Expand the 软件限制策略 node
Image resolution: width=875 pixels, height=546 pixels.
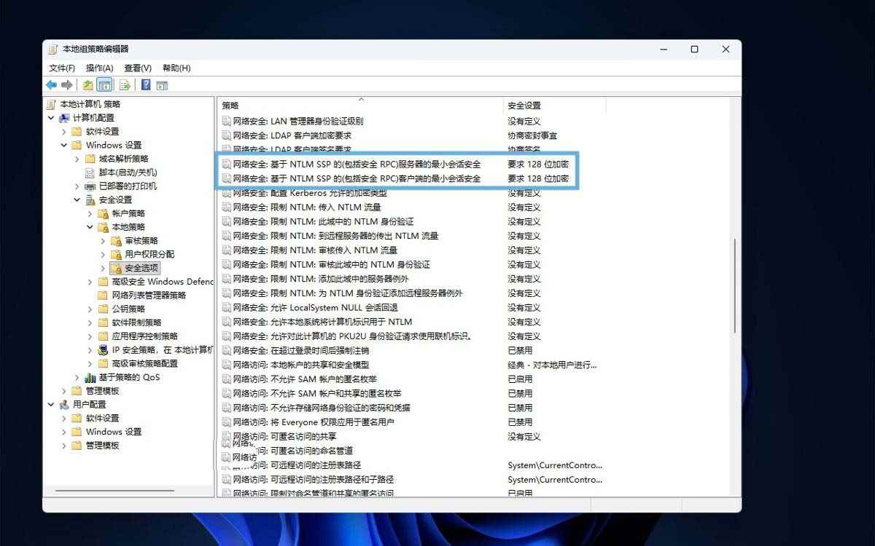tap(90, 323)
